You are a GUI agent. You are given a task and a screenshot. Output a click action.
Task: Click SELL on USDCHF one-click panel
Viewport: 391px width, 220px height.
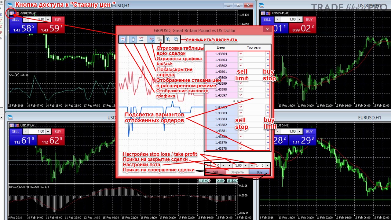(267, 20)
